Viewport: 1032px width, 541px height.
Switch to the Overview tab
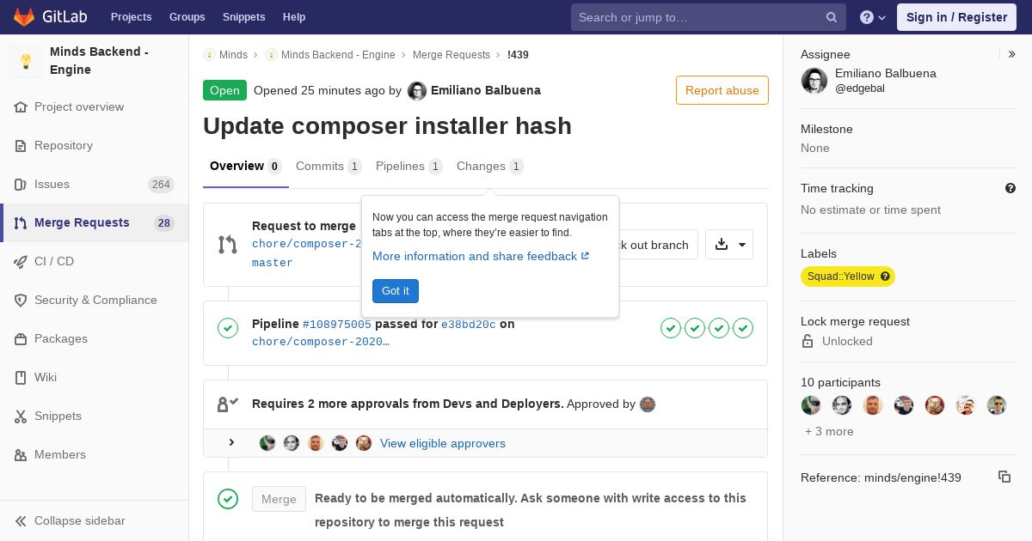coord(245,167)
